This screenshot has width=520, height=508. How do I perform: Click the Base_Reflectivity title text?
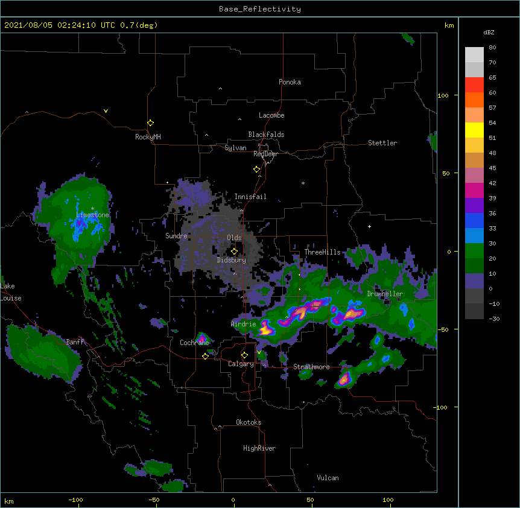(260, 9)
